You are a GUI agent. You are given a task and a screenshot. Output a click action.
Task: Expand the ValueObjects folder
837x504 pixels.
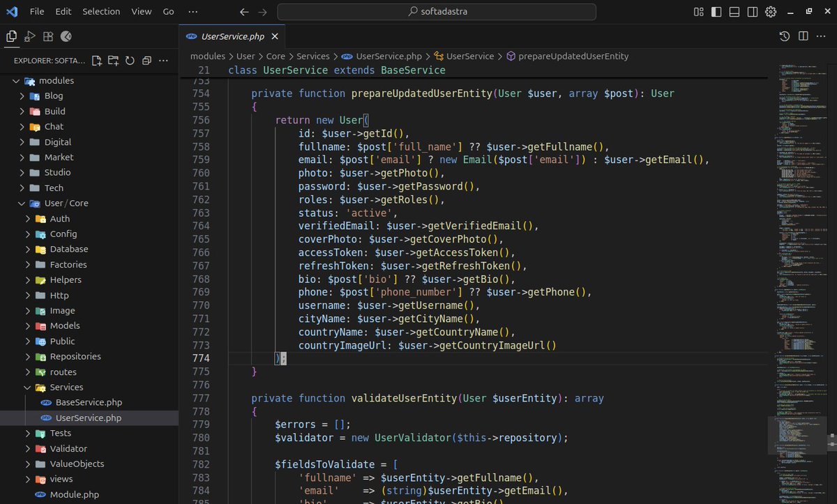click(x=28, y=464)
